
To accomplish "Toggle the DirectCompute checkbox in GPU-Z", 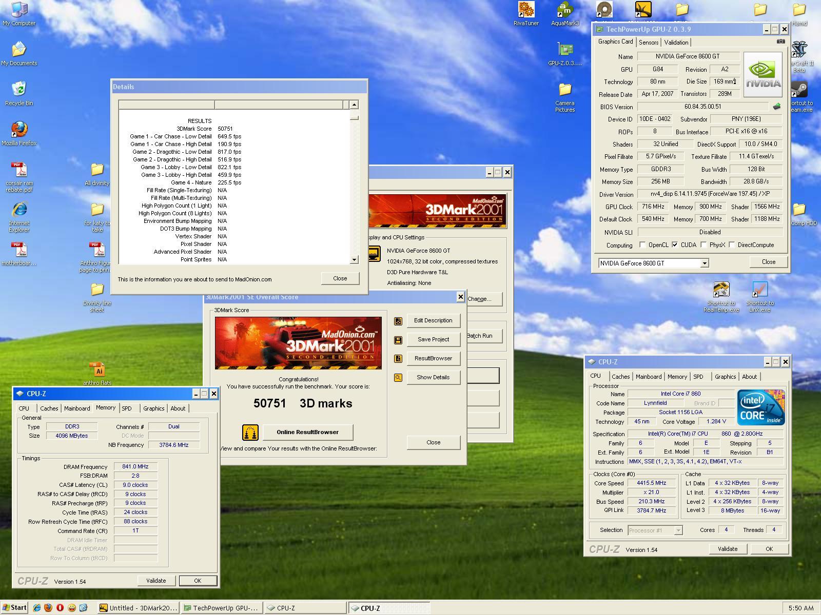I will 731,245.
